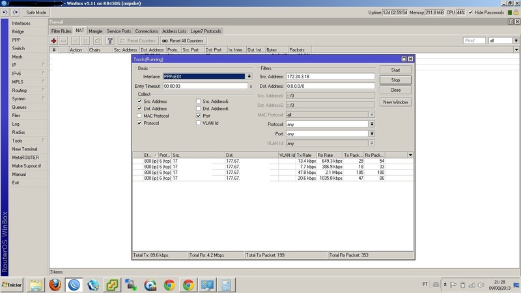Click the Filter funnel icon in Firewall toolbar
Screen dimensions: 521x293
tap(110, 40)
